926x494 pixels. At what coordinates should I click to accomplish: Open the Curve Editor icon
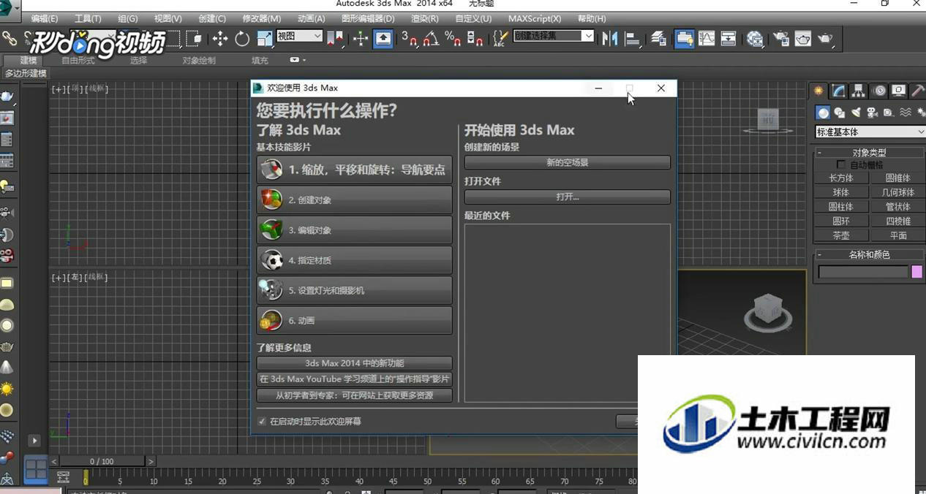[707, 39]
